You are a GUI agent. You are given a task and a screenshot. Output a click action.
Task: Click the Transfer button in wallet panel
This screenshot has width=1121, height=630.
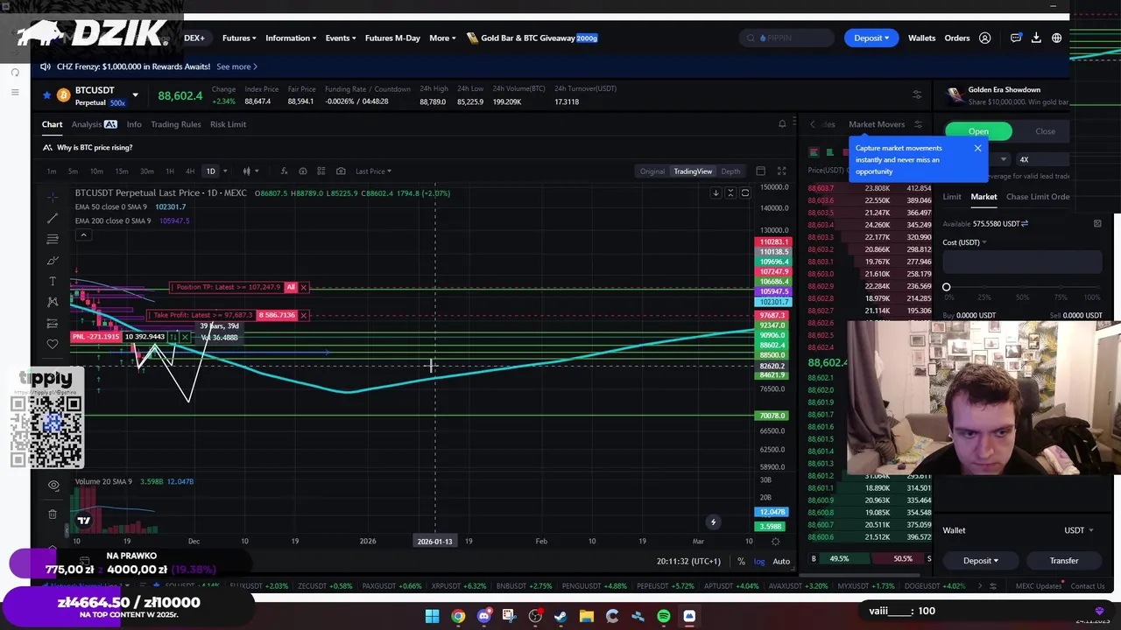[x=1064, y=561]
